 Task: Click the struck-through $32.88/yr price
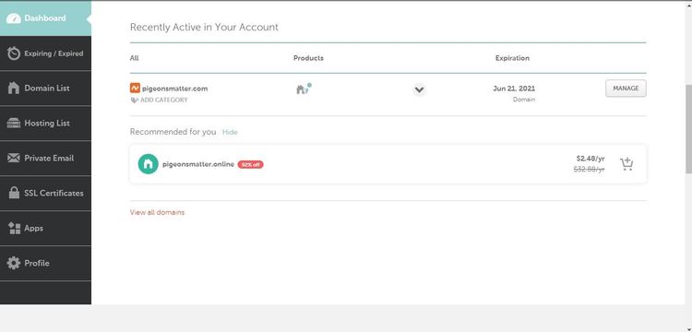click(589, 169)
